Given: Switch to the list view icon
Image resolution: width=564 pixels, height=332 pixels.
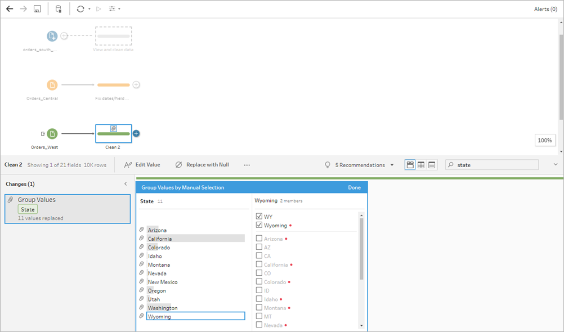Looking at the screenshot, I should pos(432,165).
